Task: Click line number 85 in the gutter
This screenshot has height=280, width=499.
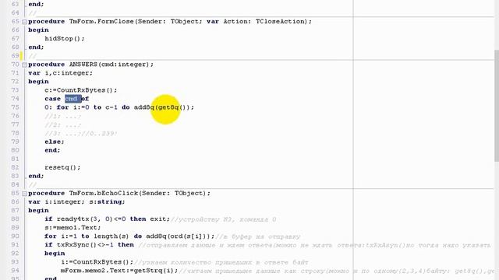Action: [15, 194]
